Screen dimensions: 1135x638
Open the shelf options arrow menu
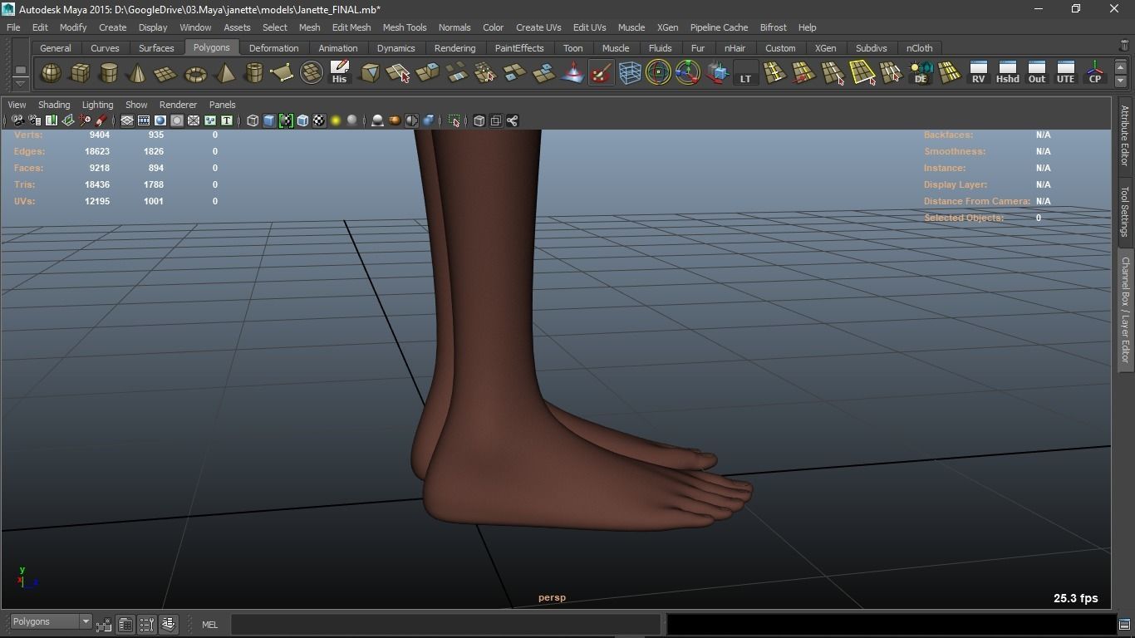point(21,83)
